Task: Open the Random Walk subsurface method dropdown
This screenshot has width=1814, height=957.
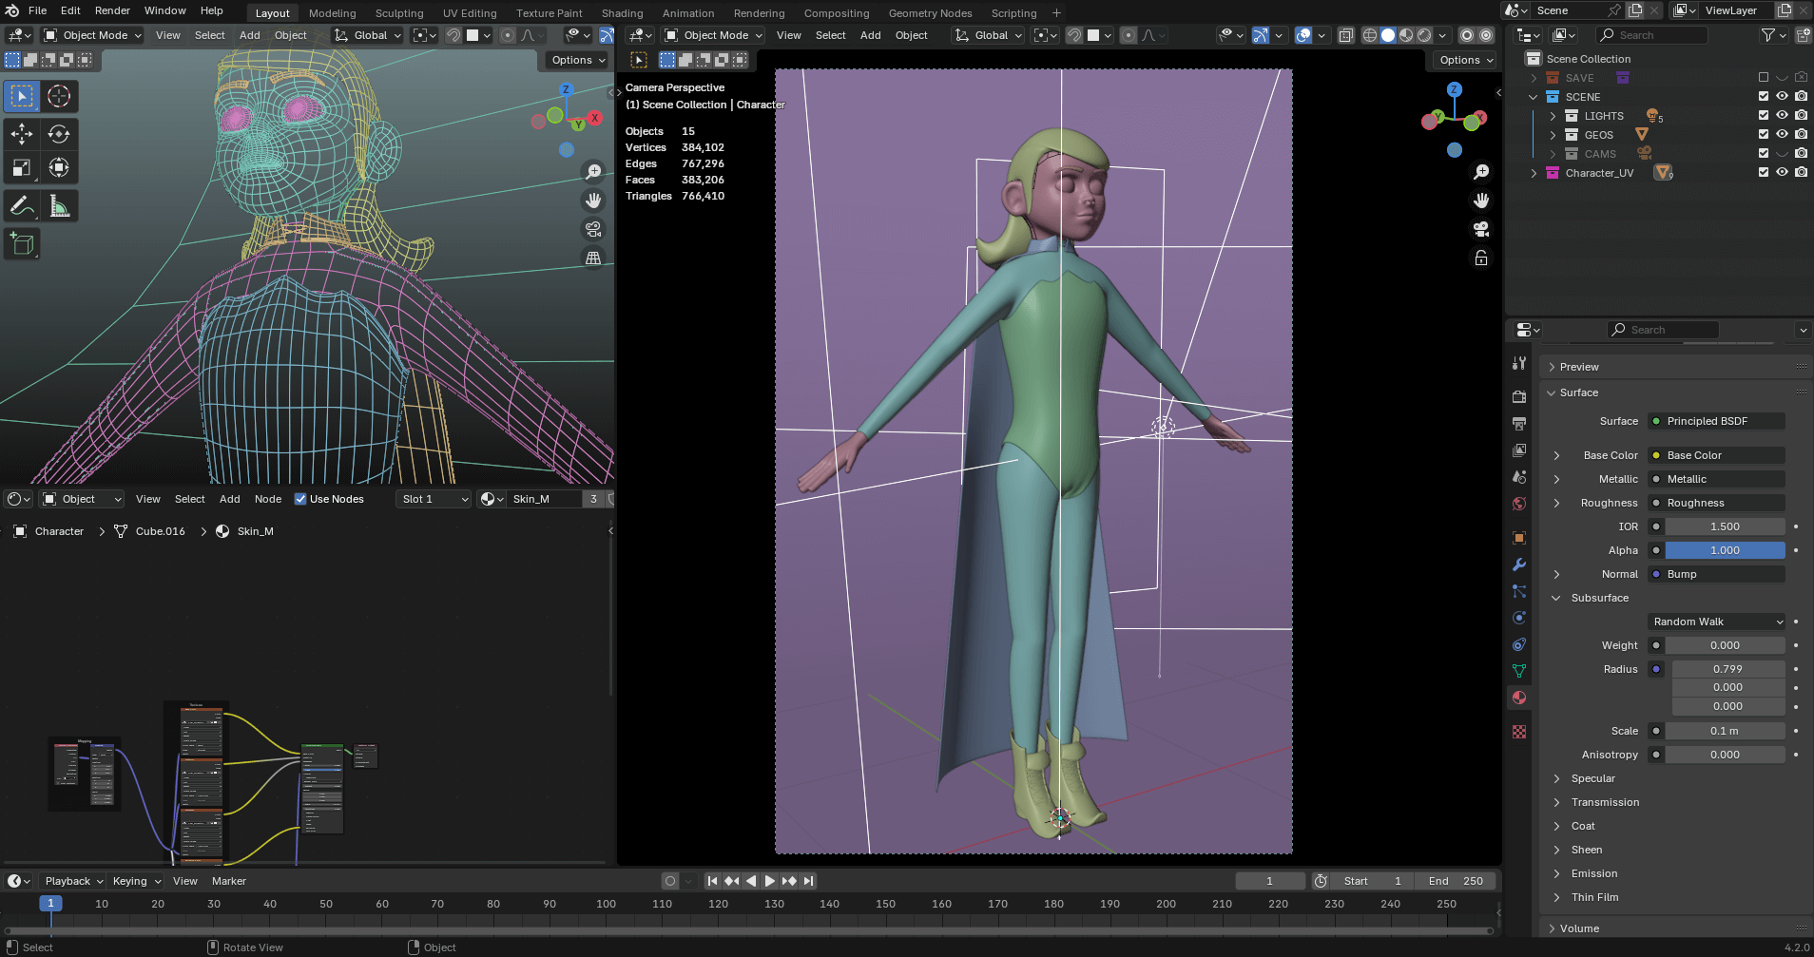Action: 1717,622
